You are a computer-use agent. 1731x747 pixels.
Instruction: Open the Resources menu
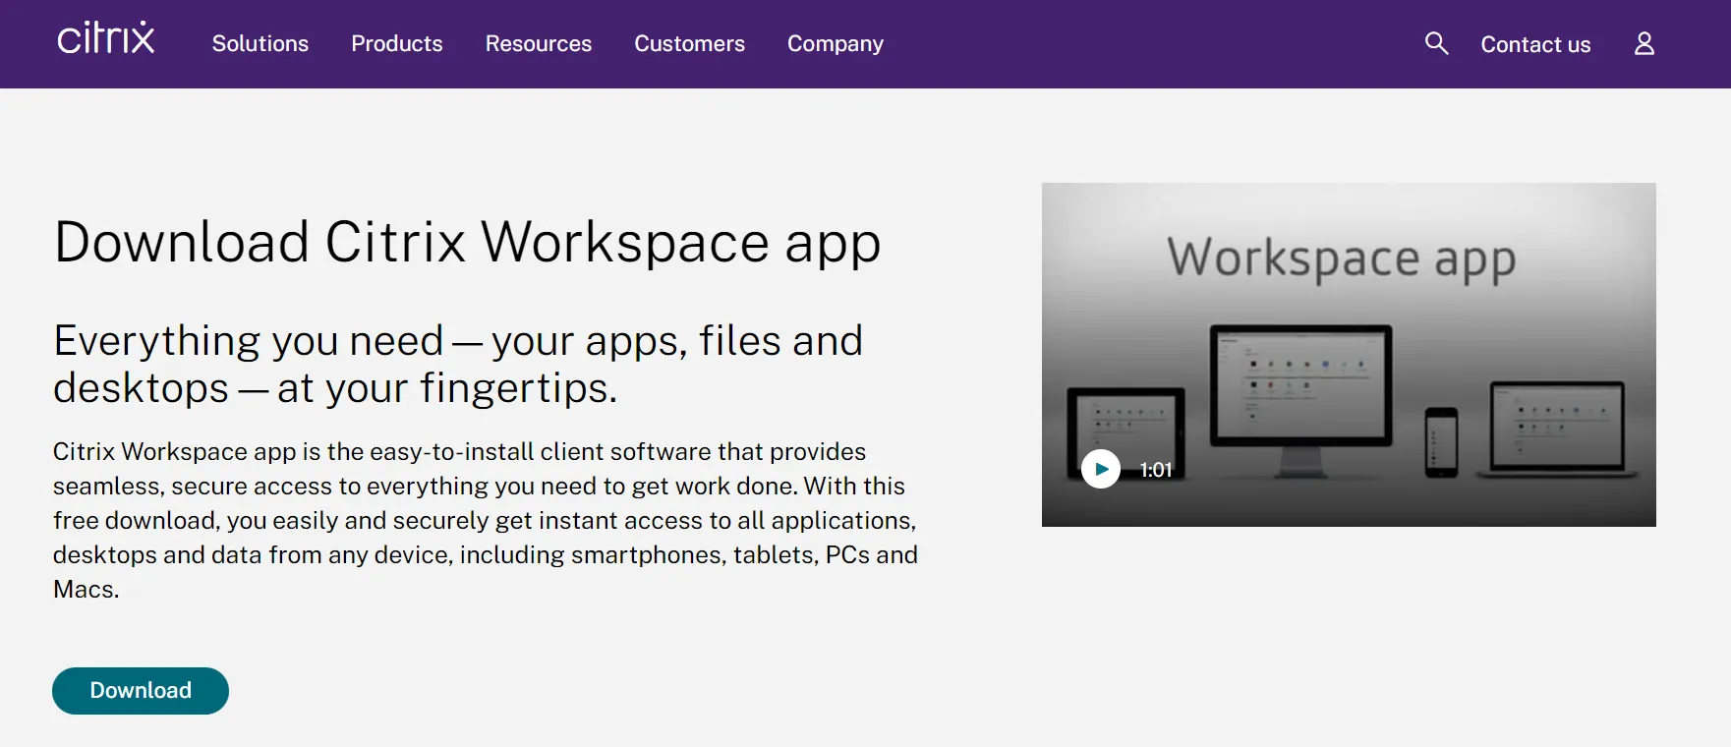click(x=539, y=43)
